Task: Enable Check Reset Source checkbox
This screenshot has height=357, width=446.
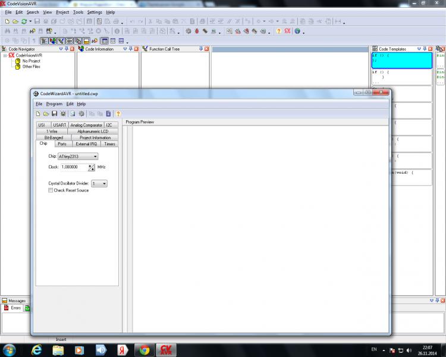Action: pyautogui.click(x=51, y=190)
